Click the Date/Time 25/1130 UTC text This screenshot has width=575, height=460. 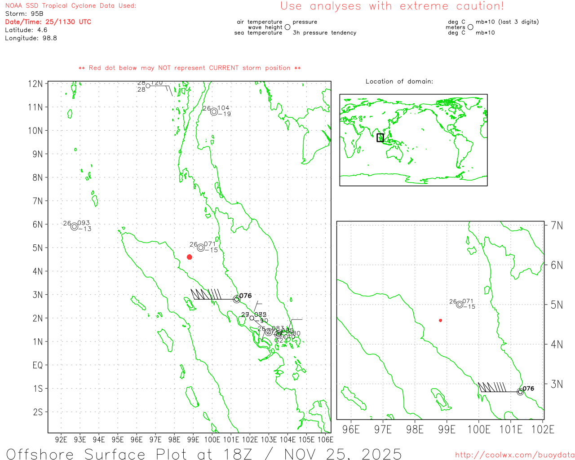pyautogui.click(x=48, y=22)
